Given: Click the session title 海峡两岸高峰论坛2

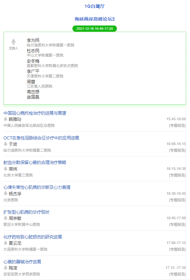Looking at the screenshot, I should 95,19.
